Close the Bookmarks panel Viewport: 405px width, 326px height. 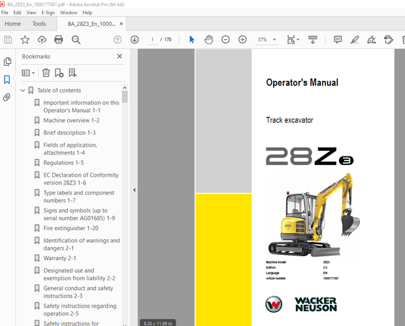coord(120,56)
